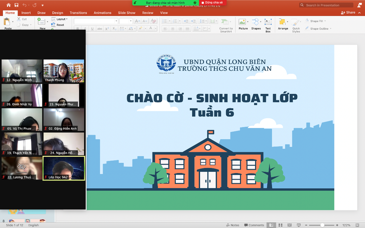Switch to Reading view icon
Screen dimensions: 365x228
coord(289,225)
